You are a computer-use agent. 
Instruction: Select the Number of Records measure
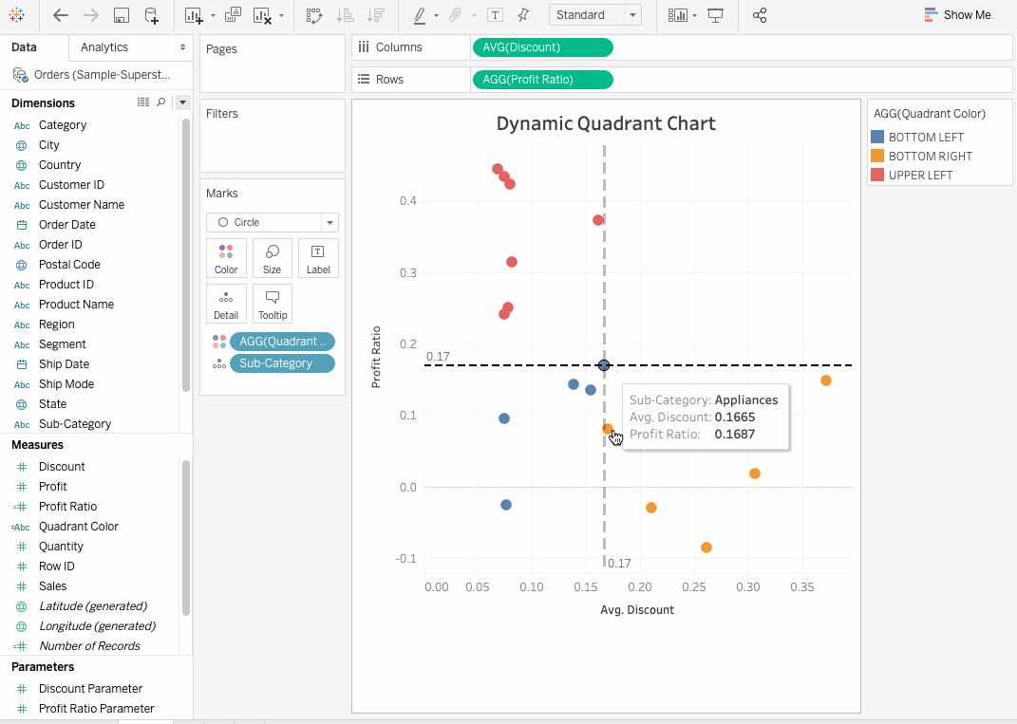click(x=89, y=645)
